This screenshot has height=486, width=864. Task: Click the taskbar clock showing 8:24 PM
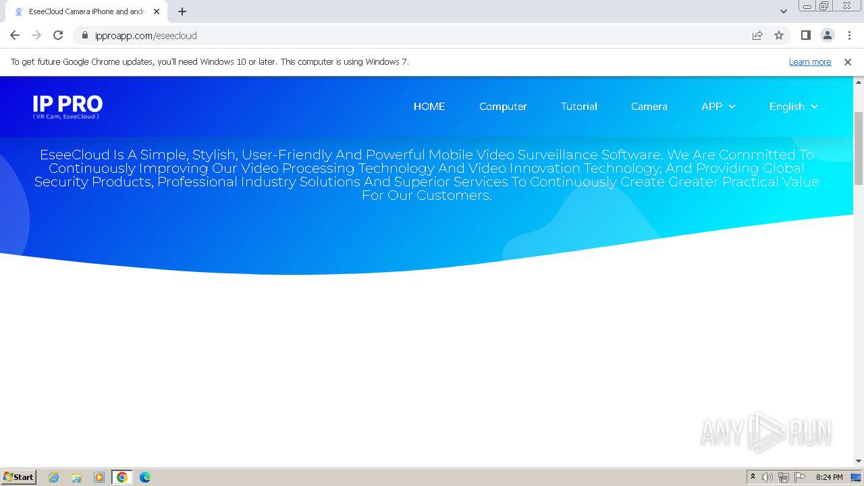point(829,477)
